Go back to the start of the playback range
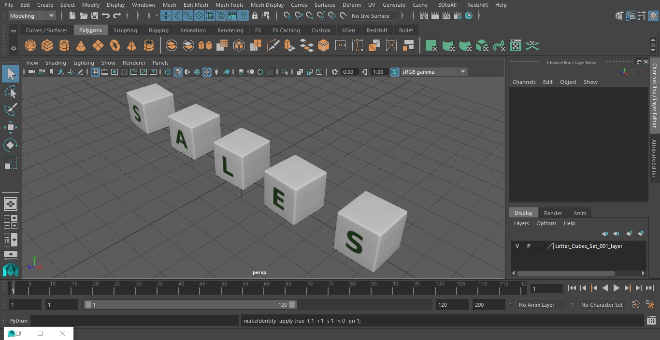660x340 pixels. coord(572,288)
